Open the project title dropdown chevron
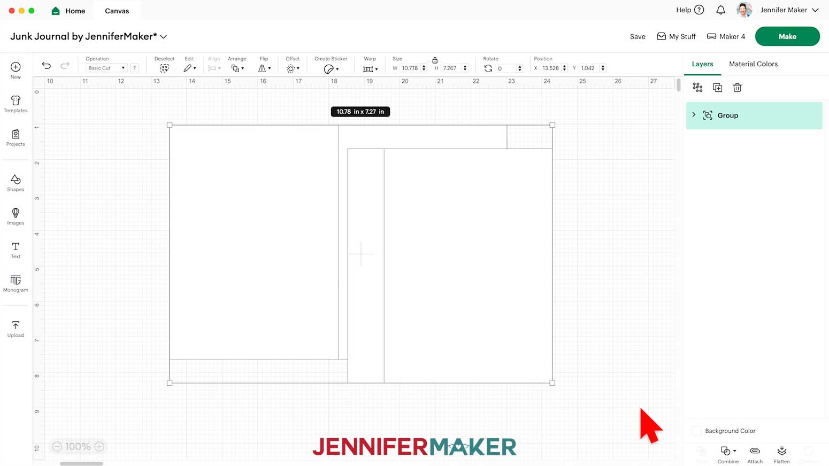 [164, 37]
